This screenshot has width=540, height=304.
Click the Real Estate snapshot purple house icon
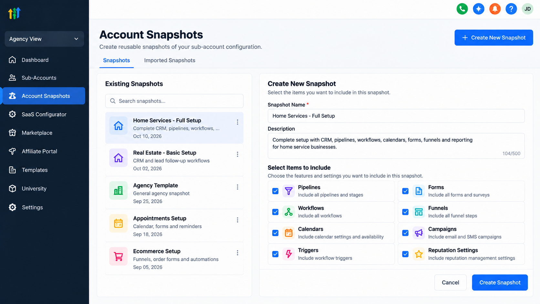pyautogui.click(x=118, y=158)
